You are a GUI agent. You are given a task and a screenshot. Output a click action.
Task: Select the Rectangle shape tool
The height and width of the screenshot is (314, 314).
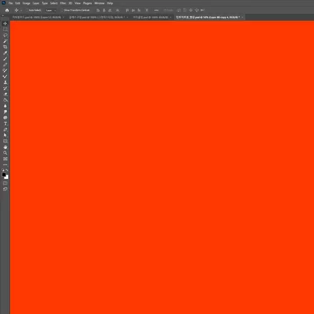point(5,141)
